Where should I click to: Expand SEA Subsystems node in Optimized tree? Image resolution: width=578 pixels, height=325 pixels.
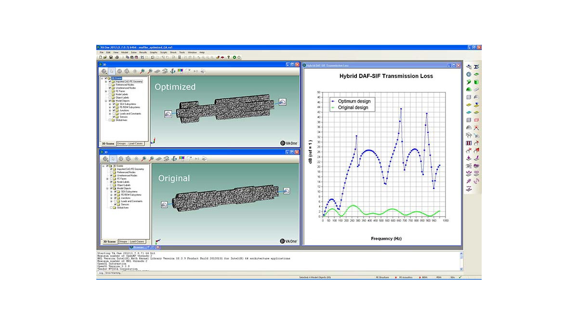[x=110, y=104]
